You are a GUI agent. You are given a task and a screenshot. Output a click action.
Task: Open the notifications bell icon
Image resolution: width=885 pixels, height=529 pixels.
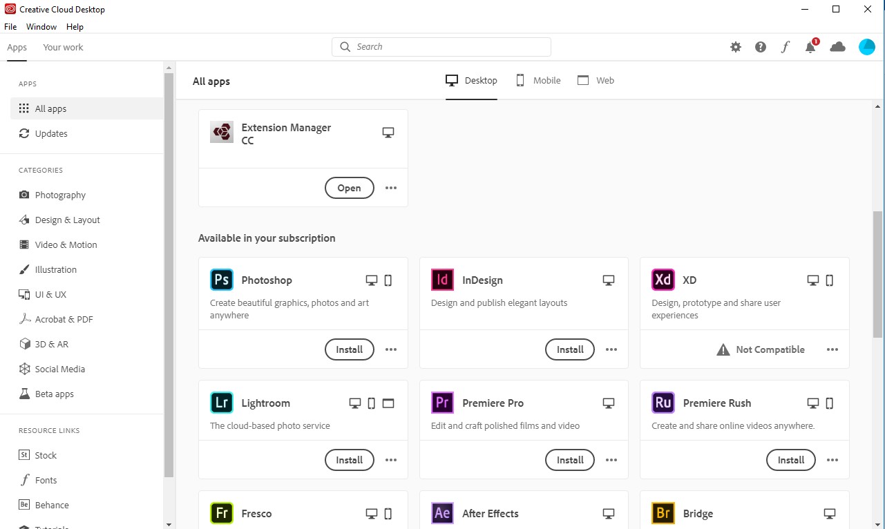click(811, 46)
